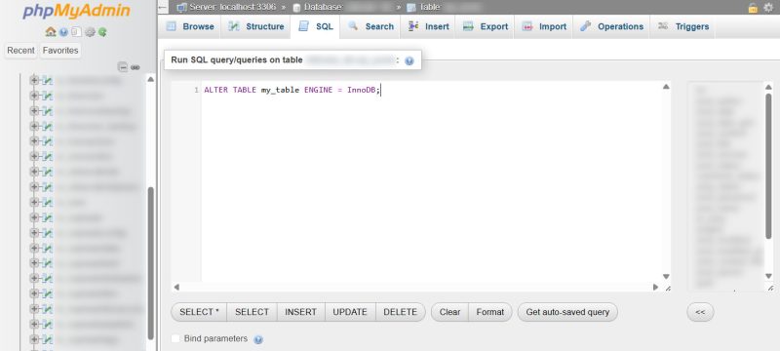Click the Server icon in the breadcrumb
This screenshot has width=780, height=351.
tap(181, 8)
